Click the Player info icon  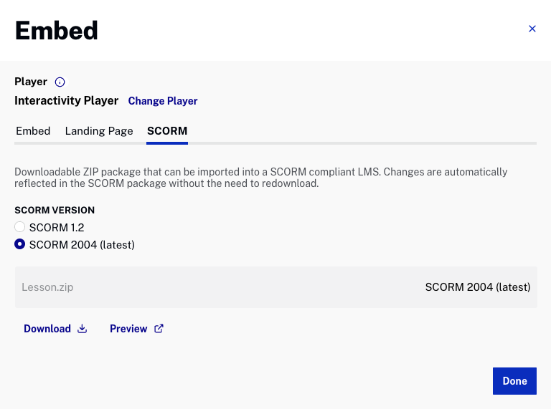(x=60, y=82)
